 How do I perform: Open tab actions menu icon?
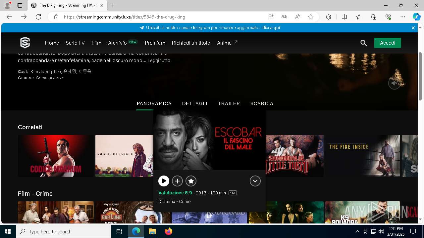[x=20, y=5]
